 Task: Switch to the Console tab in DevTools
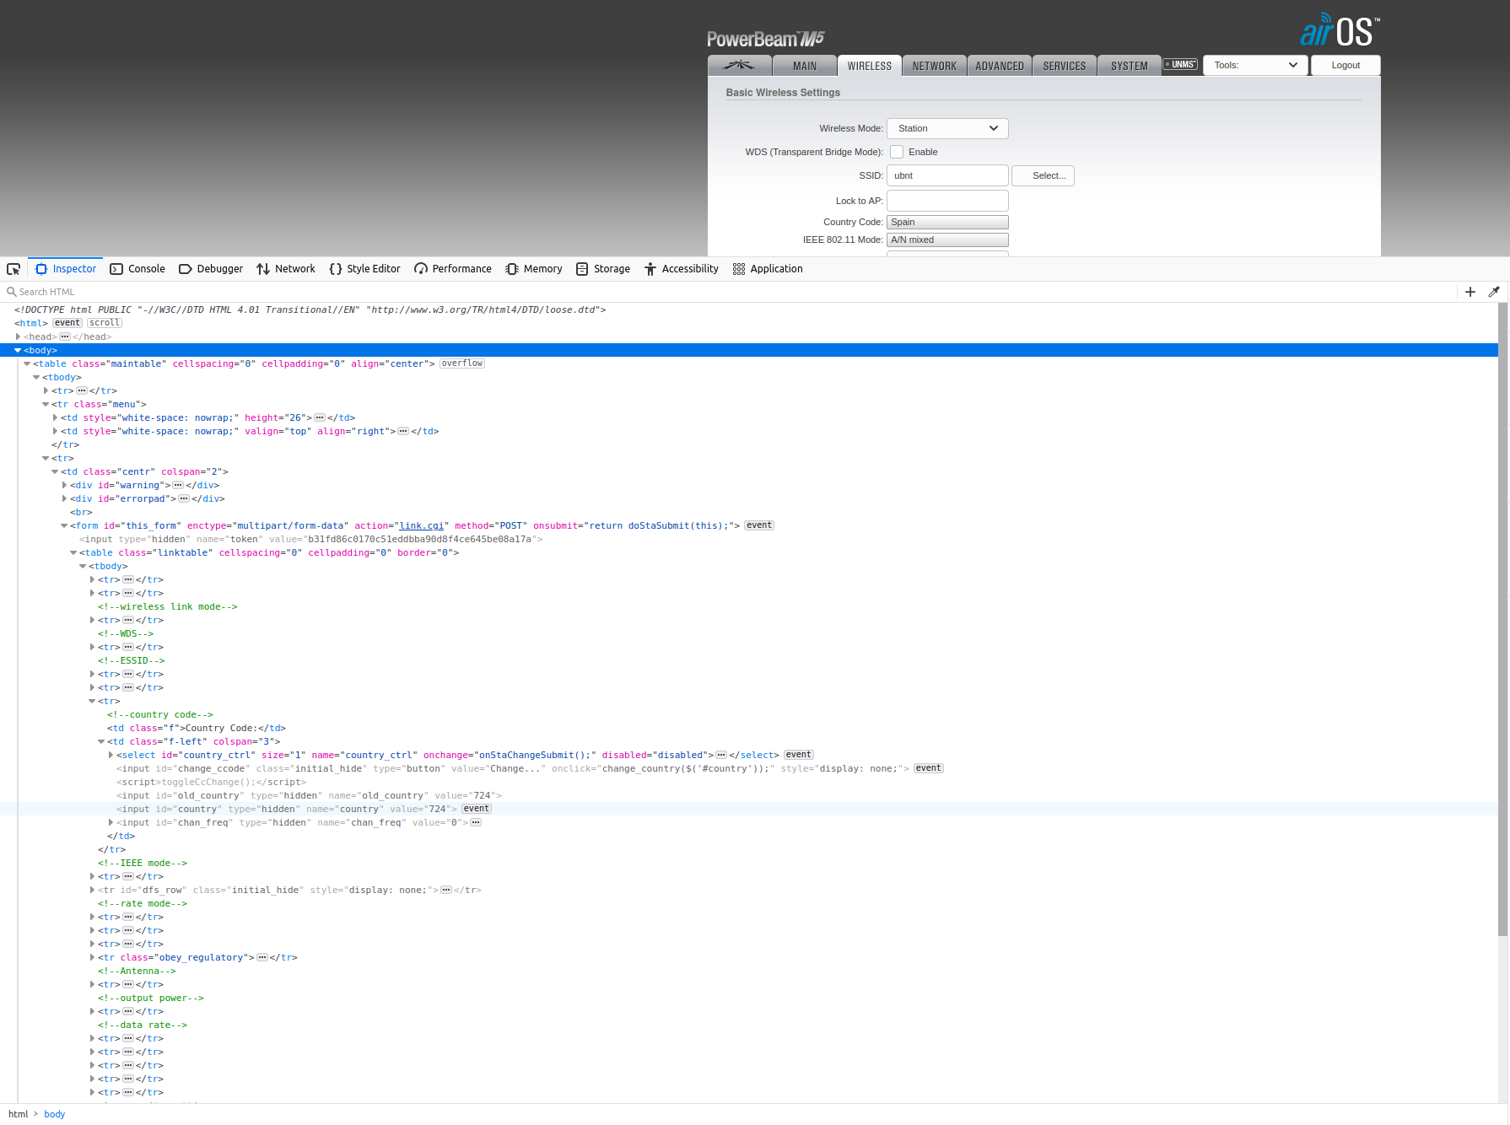[138, 268]
